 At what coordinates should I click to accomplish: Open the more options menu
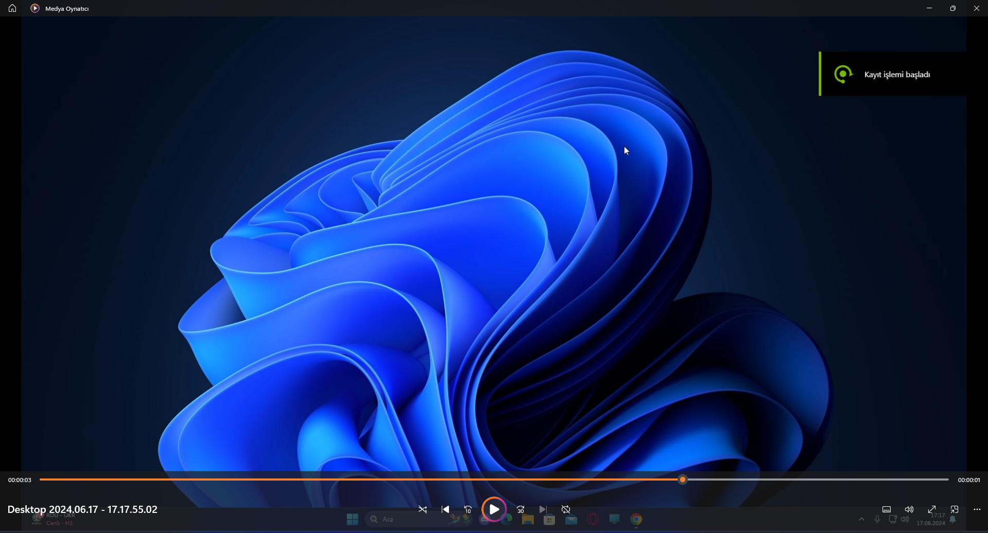pos(977,509)
